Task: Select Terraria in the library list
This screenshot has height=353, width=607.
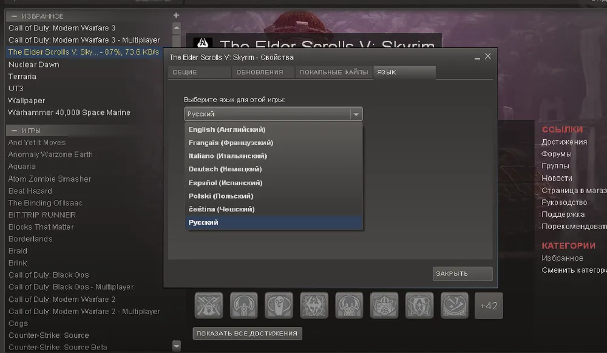Action: (21, 76)
